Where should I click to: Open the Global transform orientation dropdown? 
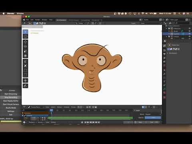coord(80,23)
